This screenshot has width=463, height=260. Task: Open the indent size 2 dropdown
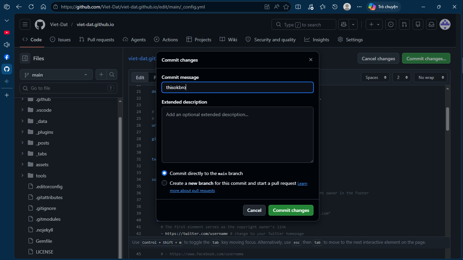[402, 78]
